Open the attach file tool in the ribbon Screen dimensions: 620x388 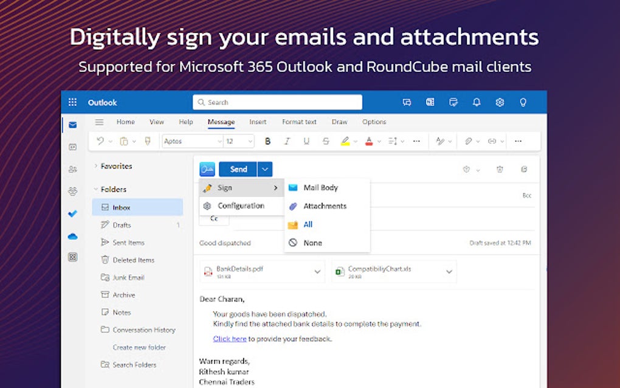[469, 140]
